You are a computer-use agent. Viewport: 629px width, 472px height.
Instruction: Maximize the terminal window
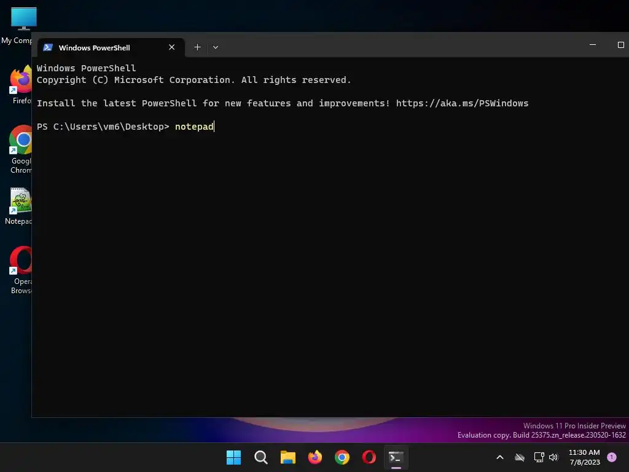click(x=620, y=44)
